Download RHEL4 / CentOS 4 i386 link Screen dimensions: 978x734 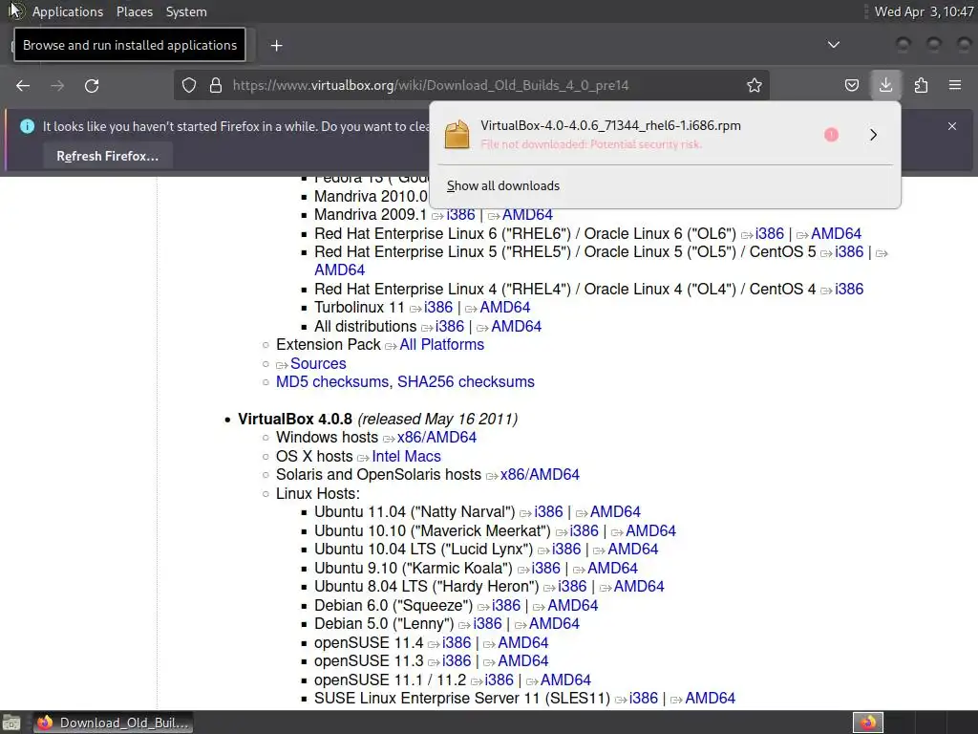849,289
